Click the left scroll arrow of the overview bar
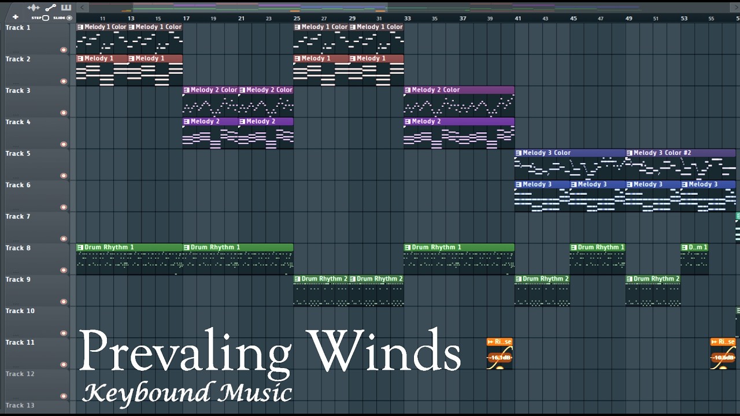 pos(82,7)
